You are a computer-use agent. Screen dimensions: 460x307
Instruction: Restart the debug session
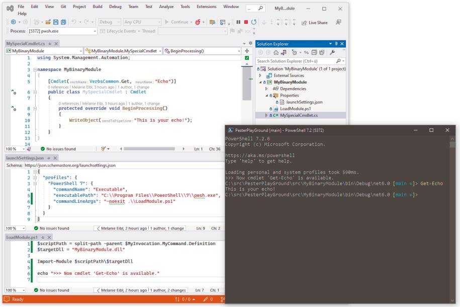(254, 22)
